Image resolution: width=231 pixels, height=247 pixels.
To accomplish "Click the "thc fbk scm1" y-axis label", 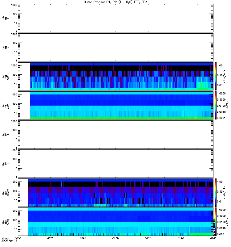I will [x=6, y=222].
